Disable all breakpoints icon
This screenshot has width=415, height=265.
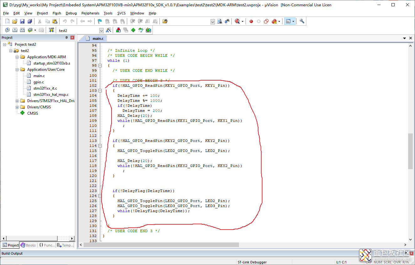coord(266,21)
